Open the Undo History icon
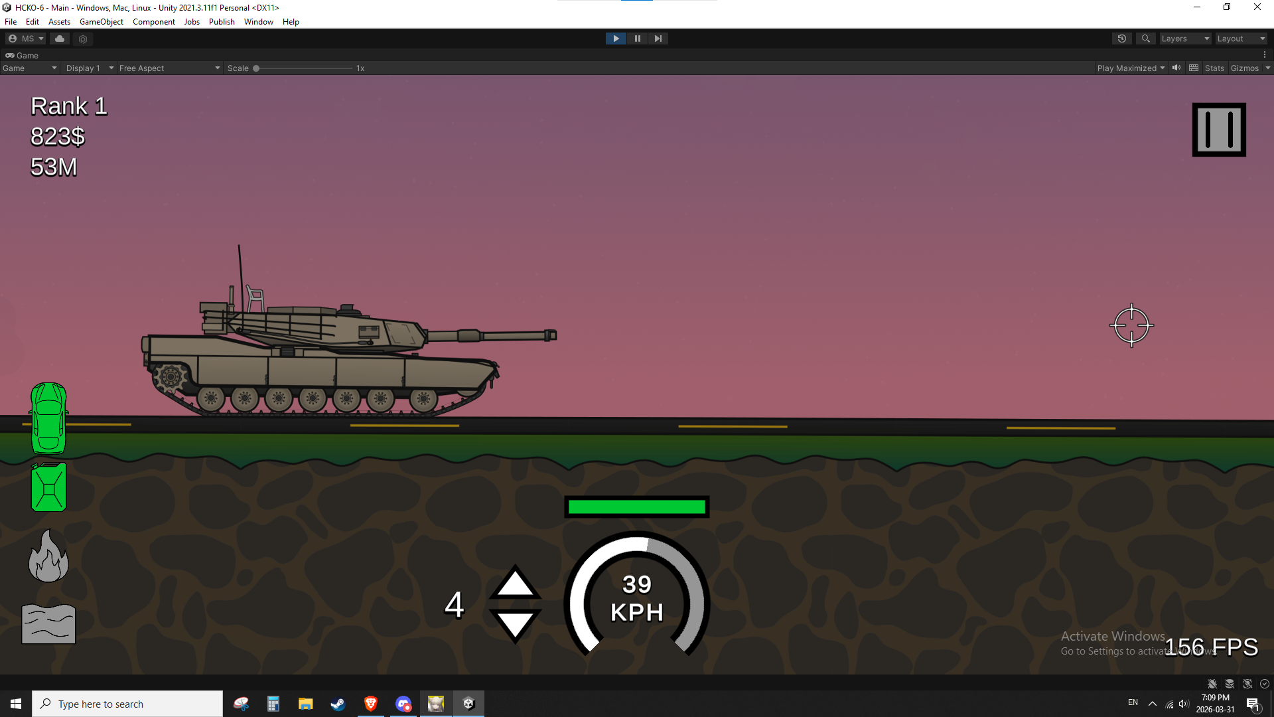The image size is (1274, 717). (1122, 39)
